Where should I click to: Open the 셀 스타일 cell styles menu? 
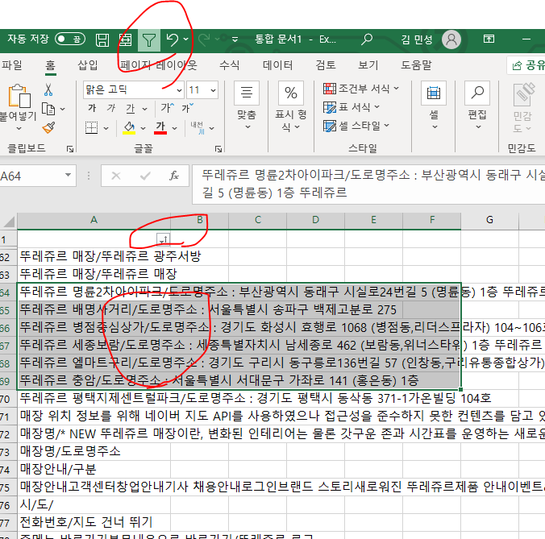(x=356, y=126)
